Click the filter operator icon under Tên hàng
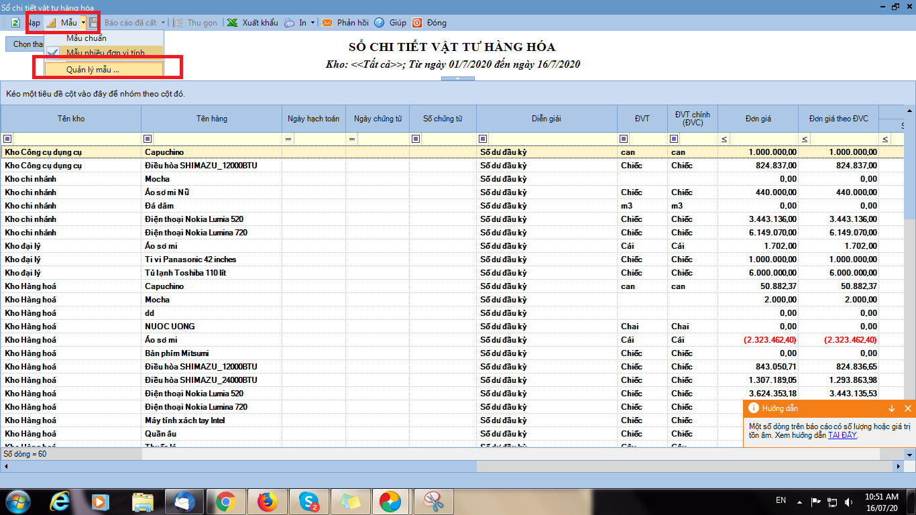Viewport: 916px width, 515px height. 148,139
